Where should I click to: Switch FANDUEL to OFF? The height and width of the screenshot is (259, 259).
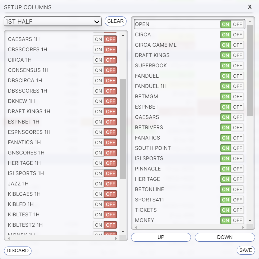(237, 76)
